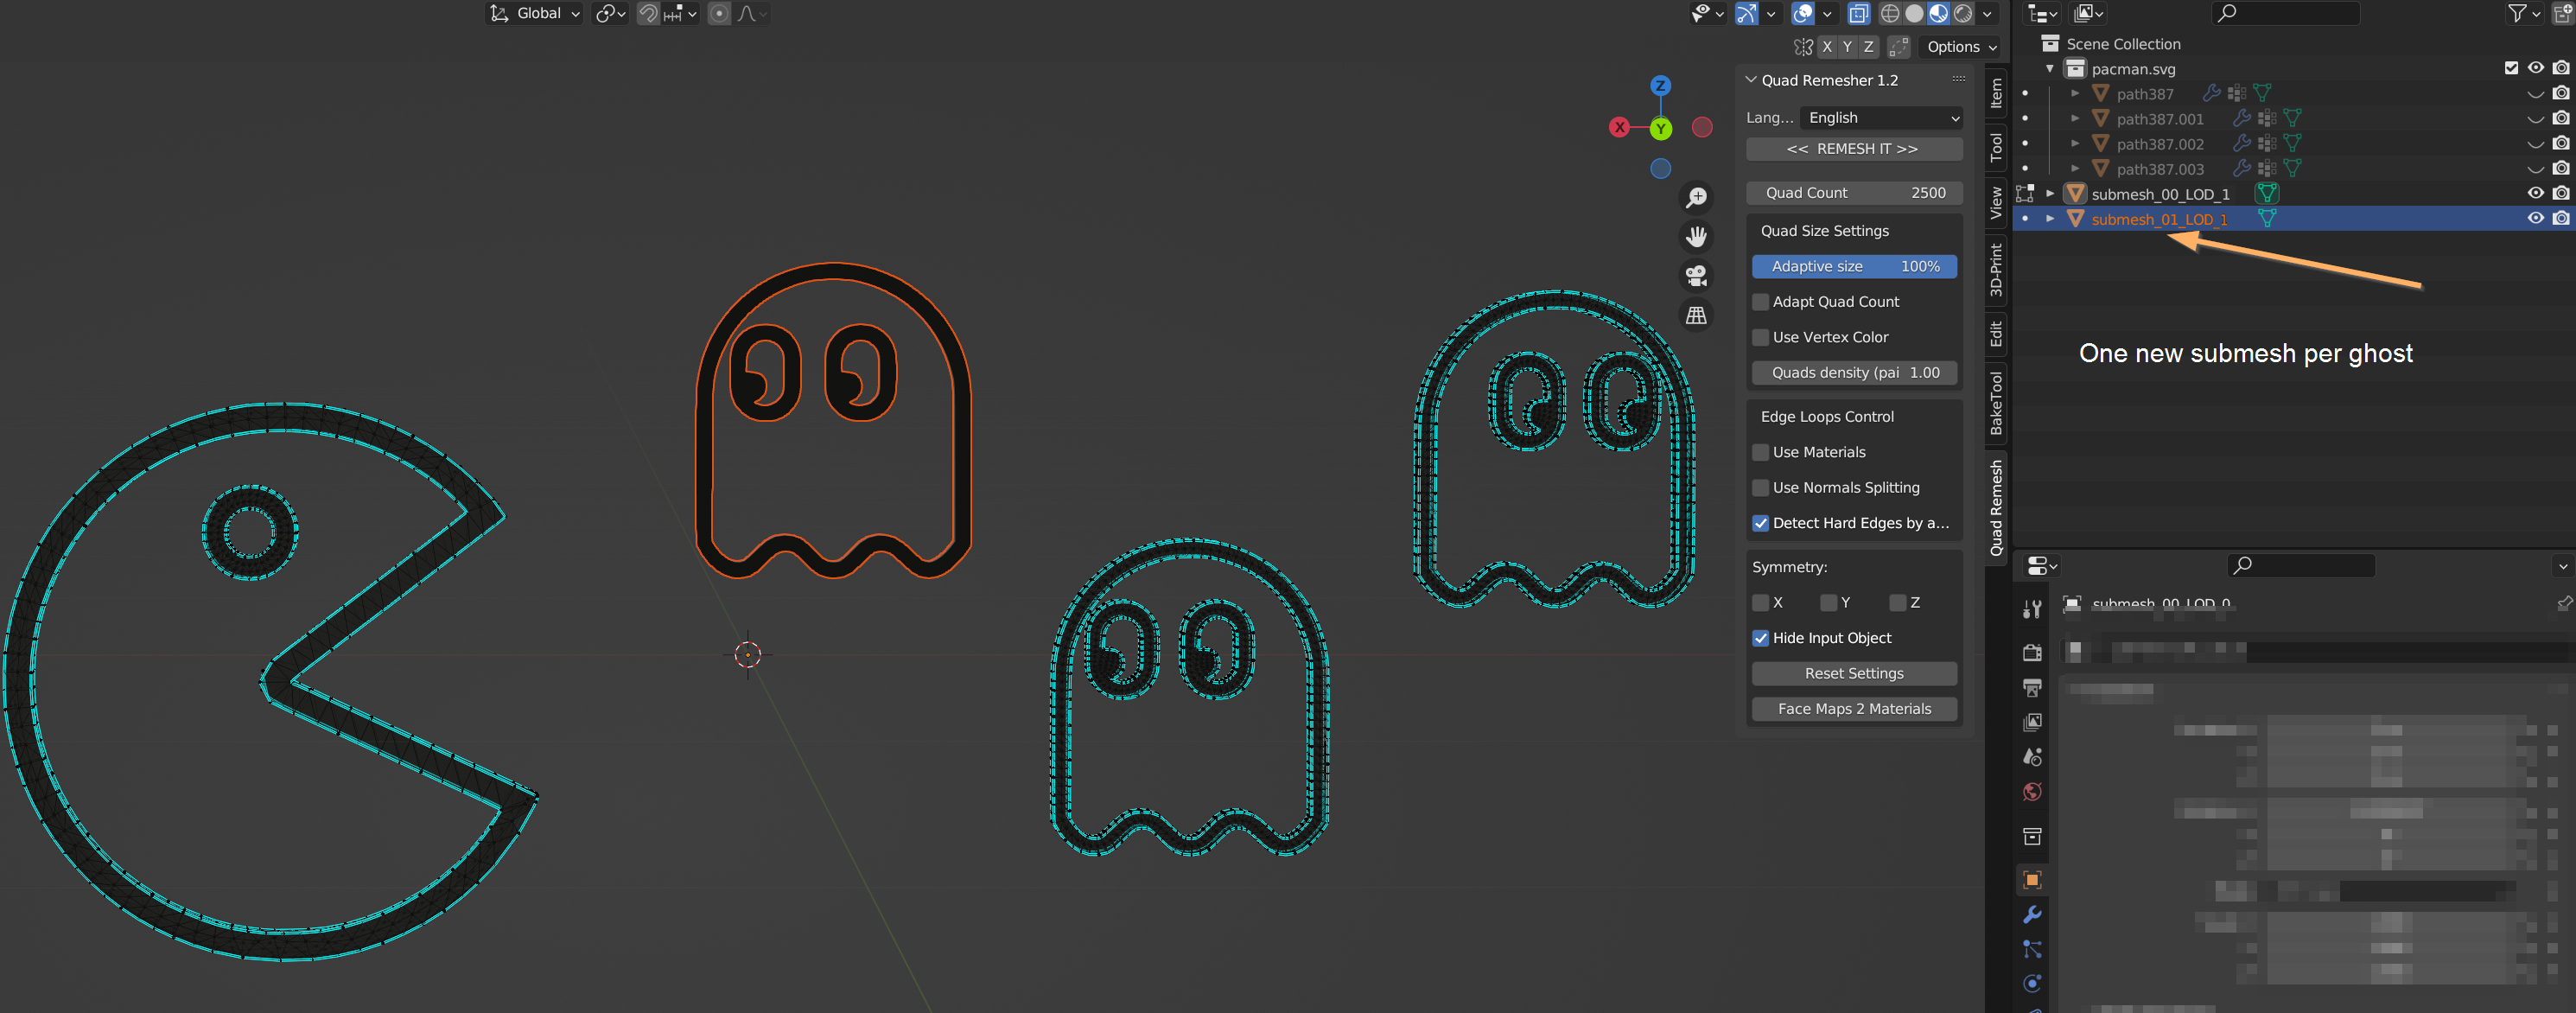
Task: Open the Language English dropdown
Action: (x=1881, y=118)
